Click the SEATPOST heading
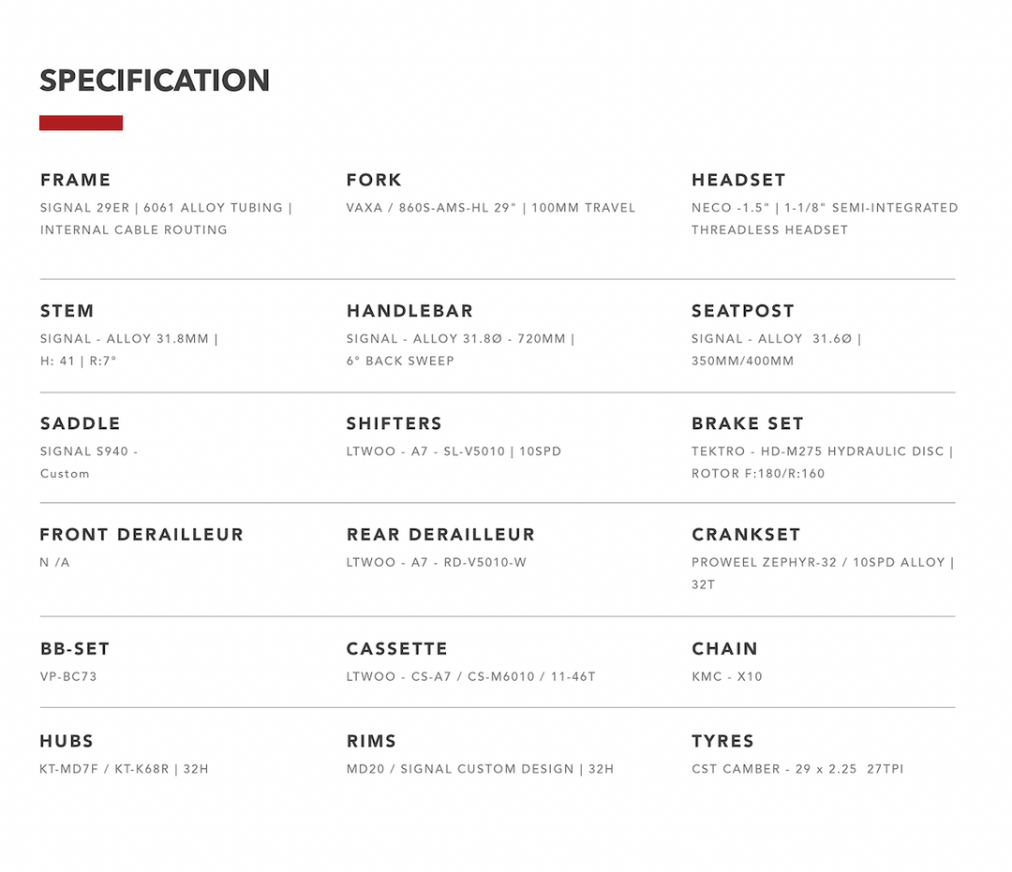The height and width of the screenshot is (872, 1012). coord(743,311)
